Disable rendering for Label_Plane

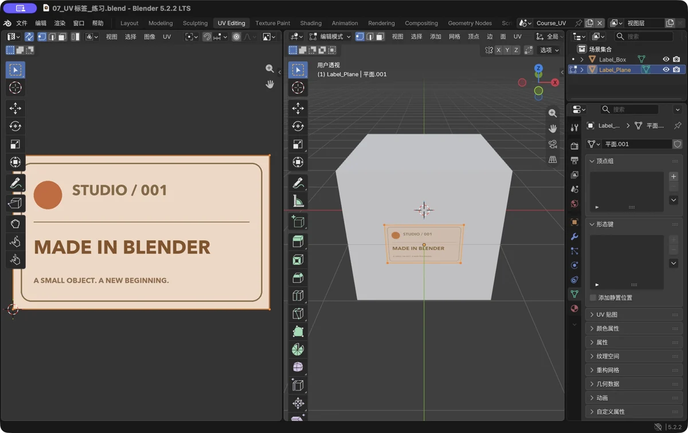coord(677,70)
